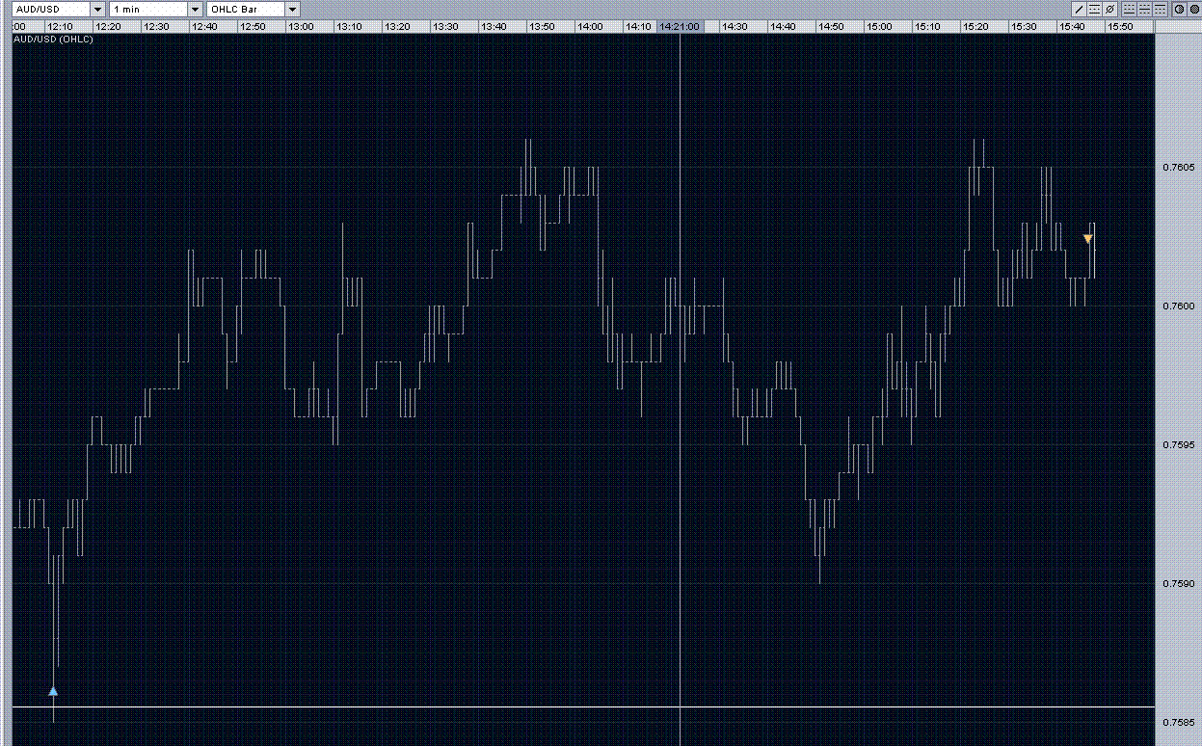Image resolution: width=1202 pixels, height=746 pixels.
Task: Click the 0.7595 price axis label
Action: pos(1180,445)
